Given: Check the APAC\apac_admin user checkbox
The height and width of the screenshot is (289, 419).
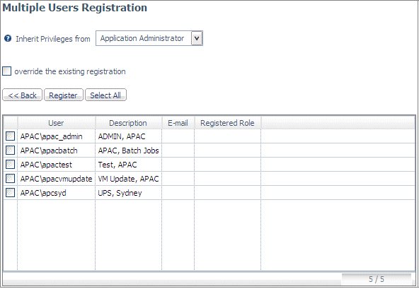Looking at the screenshot, I should [10, 136].
